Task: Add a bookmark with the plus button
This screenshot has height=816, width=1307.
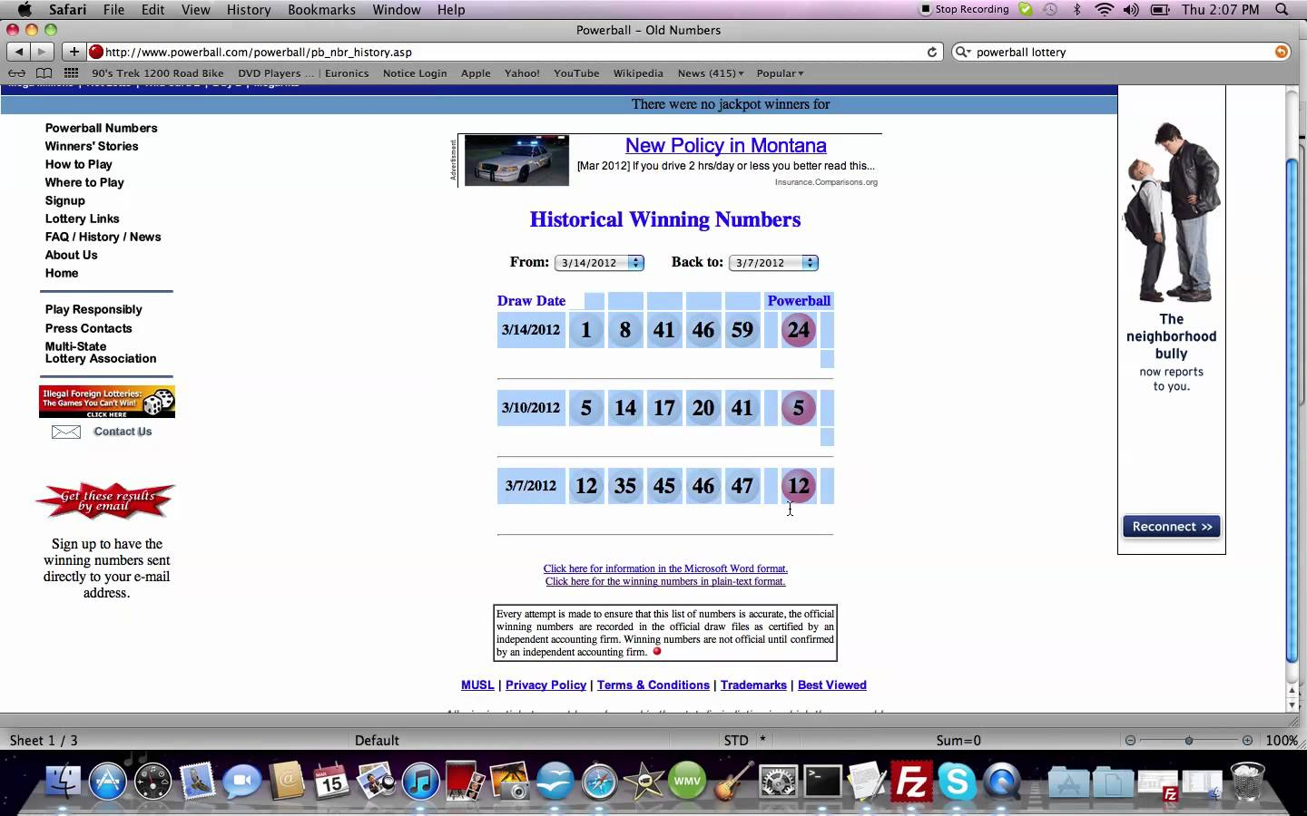Action: click(x=74, y=52)
